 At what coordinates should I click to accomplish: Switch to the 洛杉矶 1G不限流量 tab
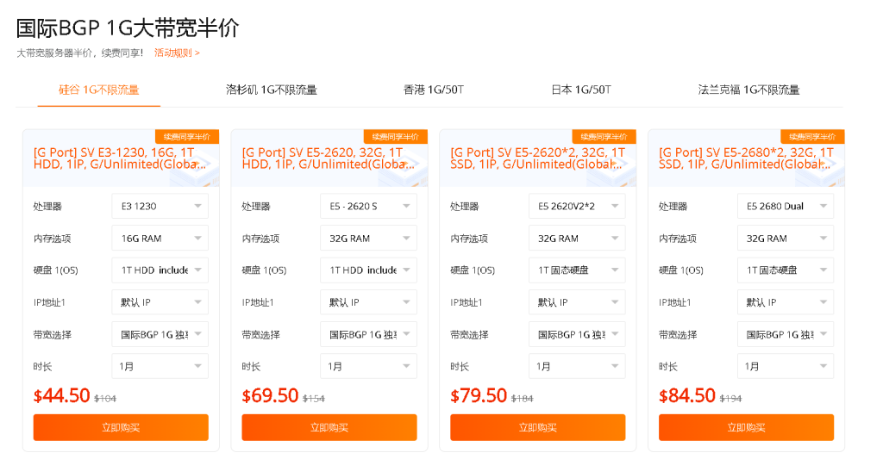click(x=271, y=90)
